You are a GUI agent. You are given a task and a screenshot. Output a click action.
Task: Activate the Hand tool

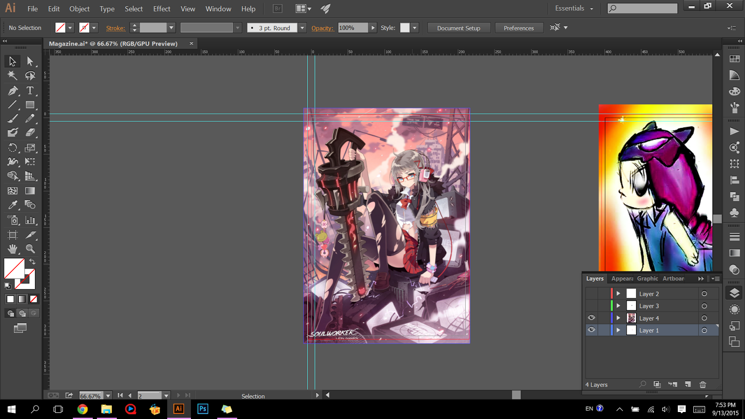(13, 249)
